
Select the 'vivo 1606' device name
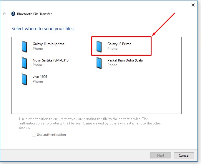[x=40, y=77]
